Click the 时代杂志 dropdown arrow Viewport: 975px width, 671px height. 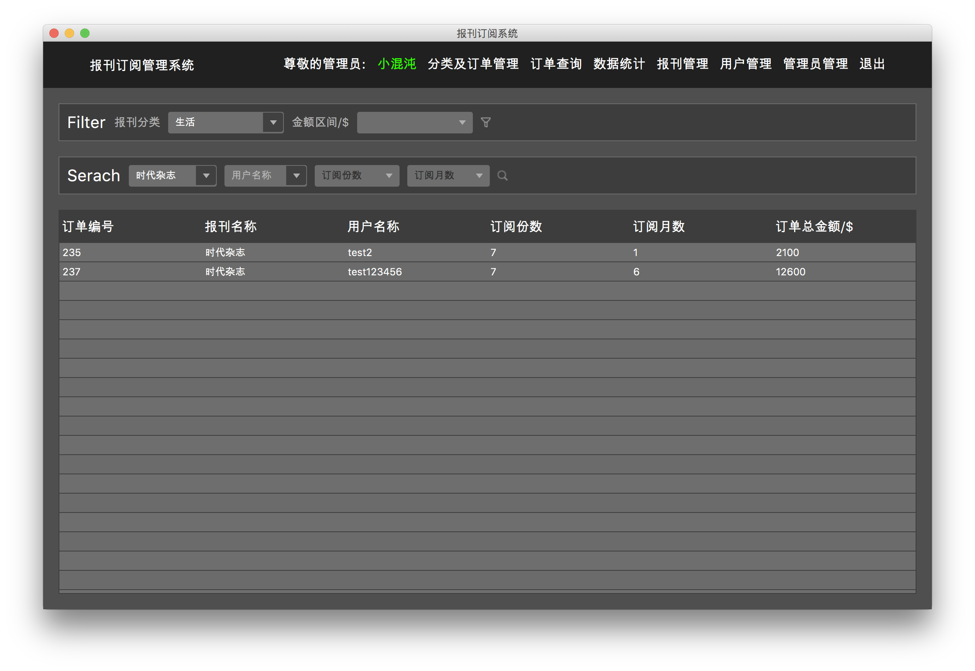206,176
